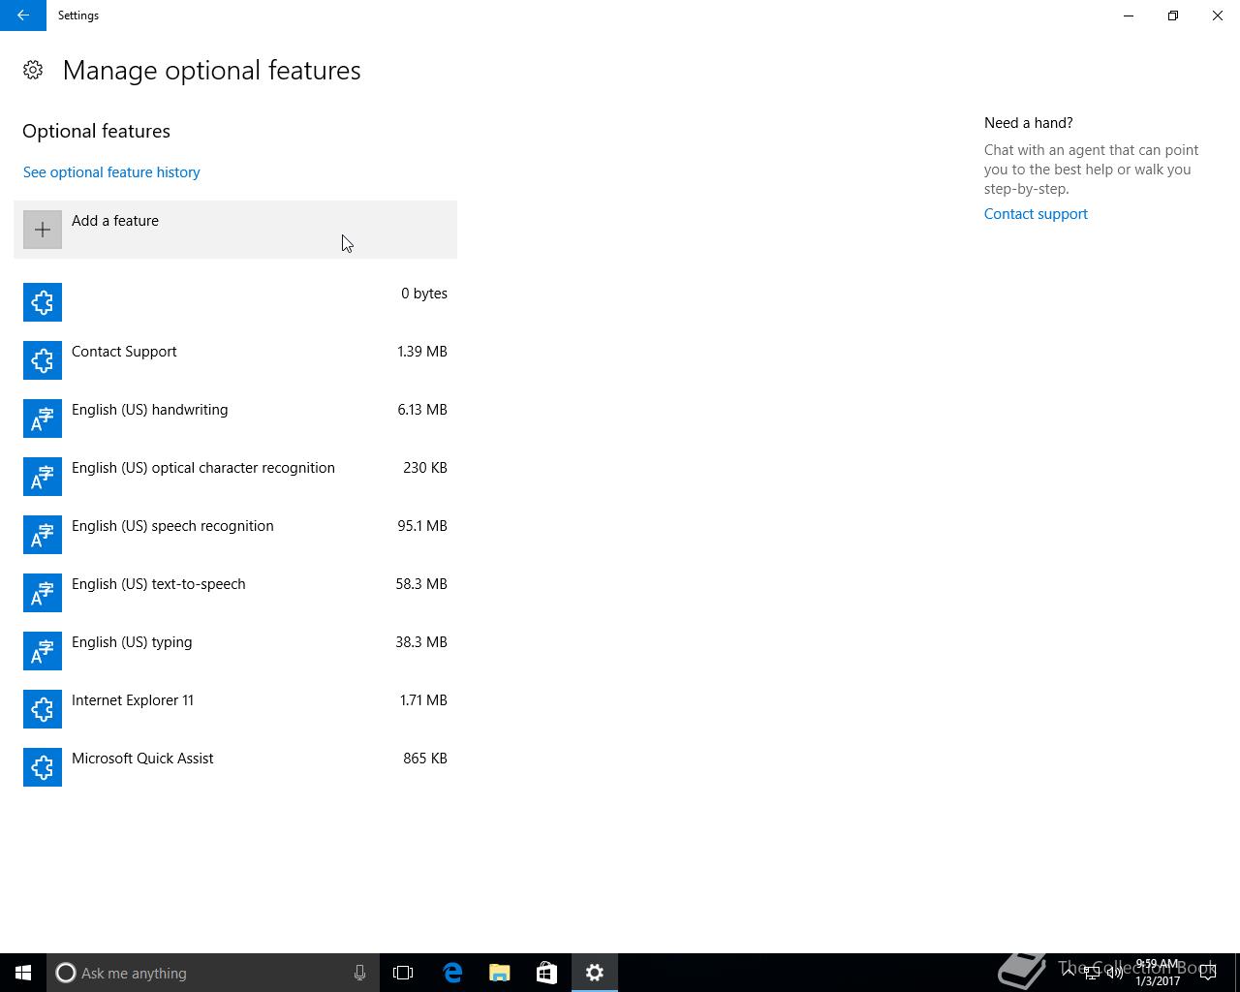Select the English (US) typing language icon
1240x992 pixels.
[43, 651]
